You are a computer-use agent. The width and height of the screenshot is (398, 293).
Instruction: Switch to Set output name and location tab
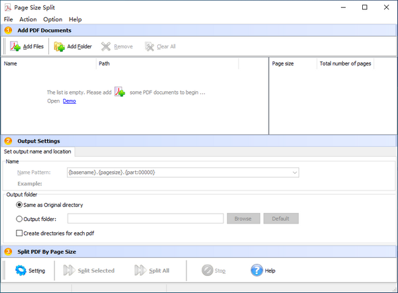[38, 151]
